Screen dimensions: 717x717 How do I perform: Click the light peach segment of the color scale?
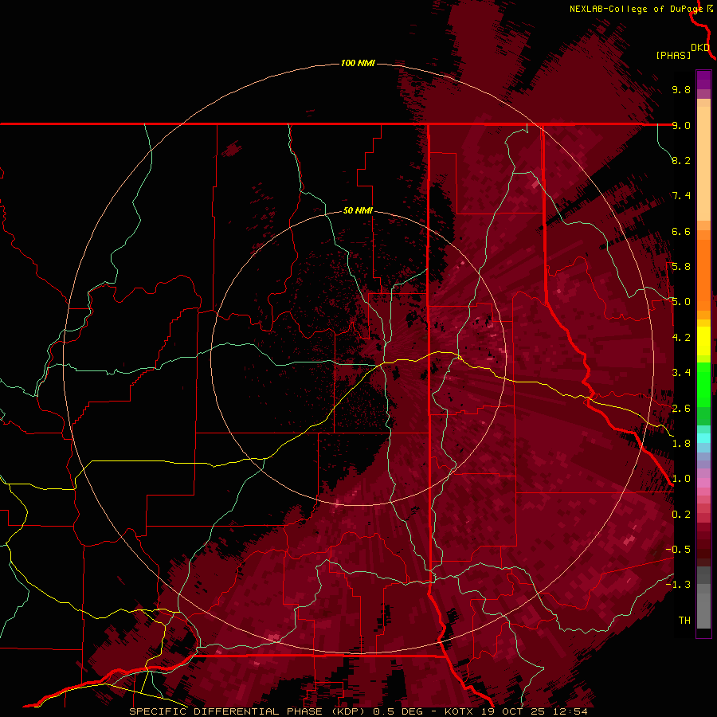click(703, 164)
